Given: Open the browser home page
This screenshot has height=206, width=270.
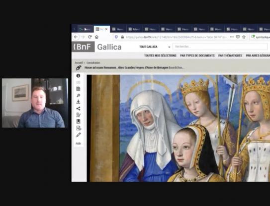Looking at the screenshot, I should pyautogui.click(x=96, y=37).
